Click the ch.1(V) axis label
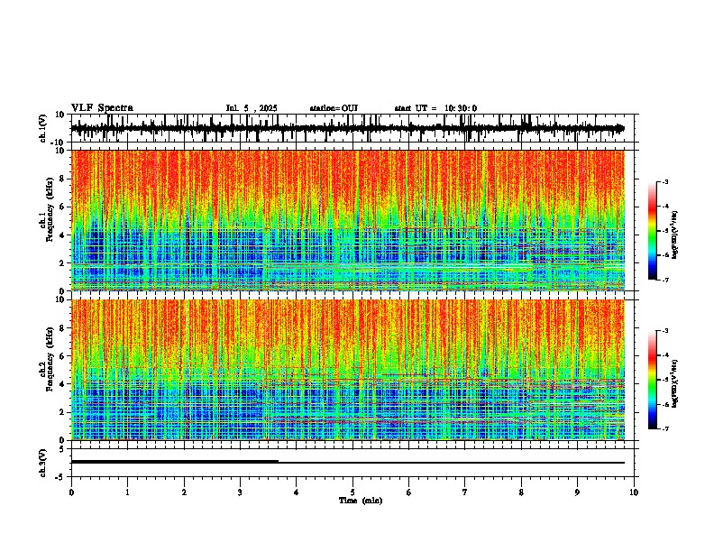This screenshot has height=552, width=714. tap(43, 128)
